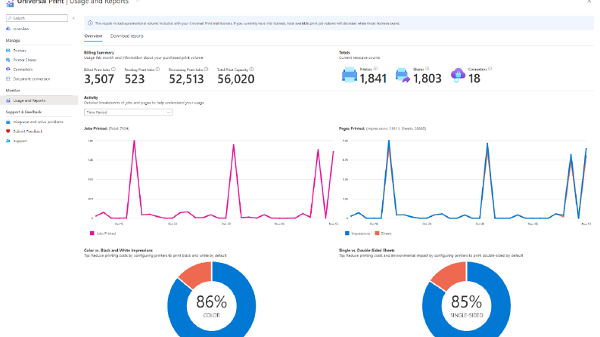This screenshot has width=600, height=337.
Task: Click the large Printers totals icon
Action: point(350,75)
